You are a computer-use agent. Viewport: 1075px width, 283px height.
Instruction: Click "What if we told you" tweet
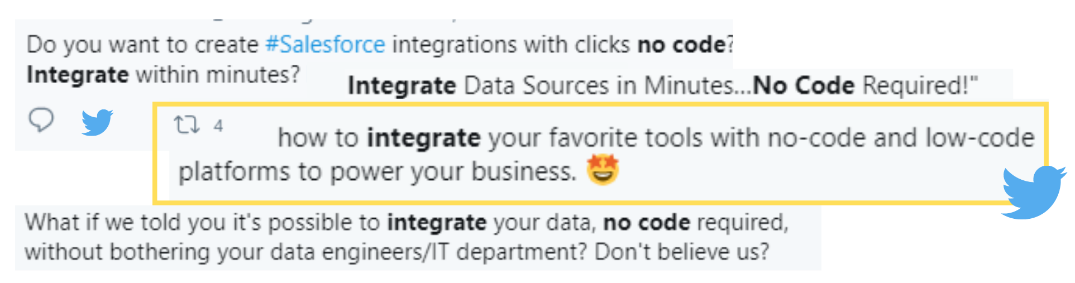click(407, 237)
